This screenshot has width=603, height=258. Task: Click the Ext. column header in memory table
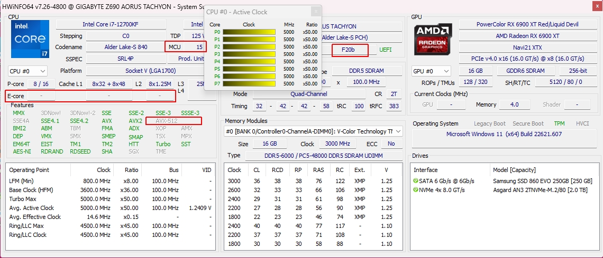pos(360,170)
